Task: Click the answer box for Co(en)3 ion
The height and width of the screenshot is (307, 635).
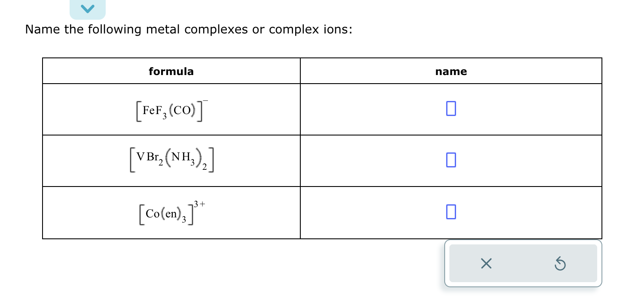Action: click(x=450, y=211)
